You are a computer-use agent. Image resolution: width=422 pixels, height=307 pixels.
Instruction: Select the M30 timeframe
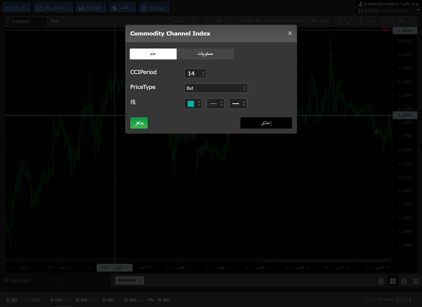(279, 21)
